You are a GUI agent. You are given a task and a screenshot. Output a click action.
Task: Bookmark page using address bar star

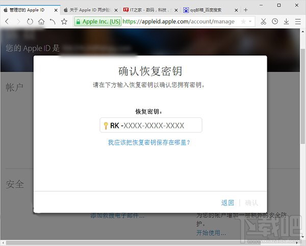pos(243,21)
